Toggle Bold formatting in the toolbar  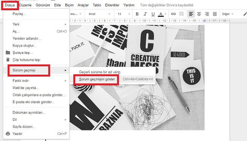[137, 14]
